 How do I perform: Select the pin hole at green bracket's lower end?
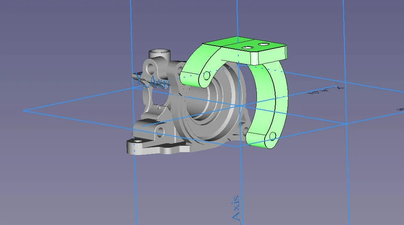(x=273, y=136)
